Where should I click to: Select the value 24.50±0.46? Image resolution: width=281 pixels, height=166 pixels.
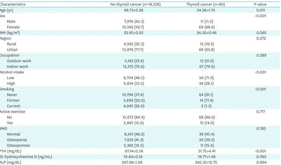point(206,33)
